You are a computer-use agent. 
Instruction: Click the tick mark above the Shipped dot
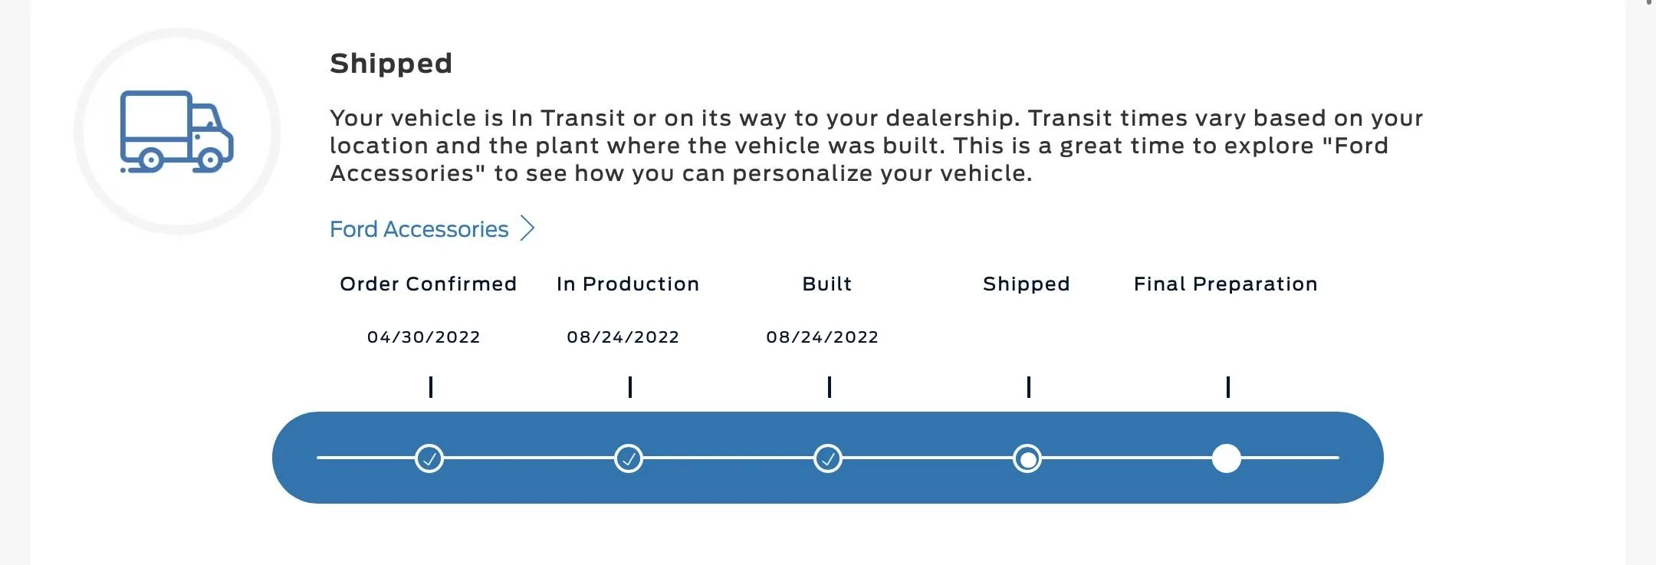(1029, 387)
